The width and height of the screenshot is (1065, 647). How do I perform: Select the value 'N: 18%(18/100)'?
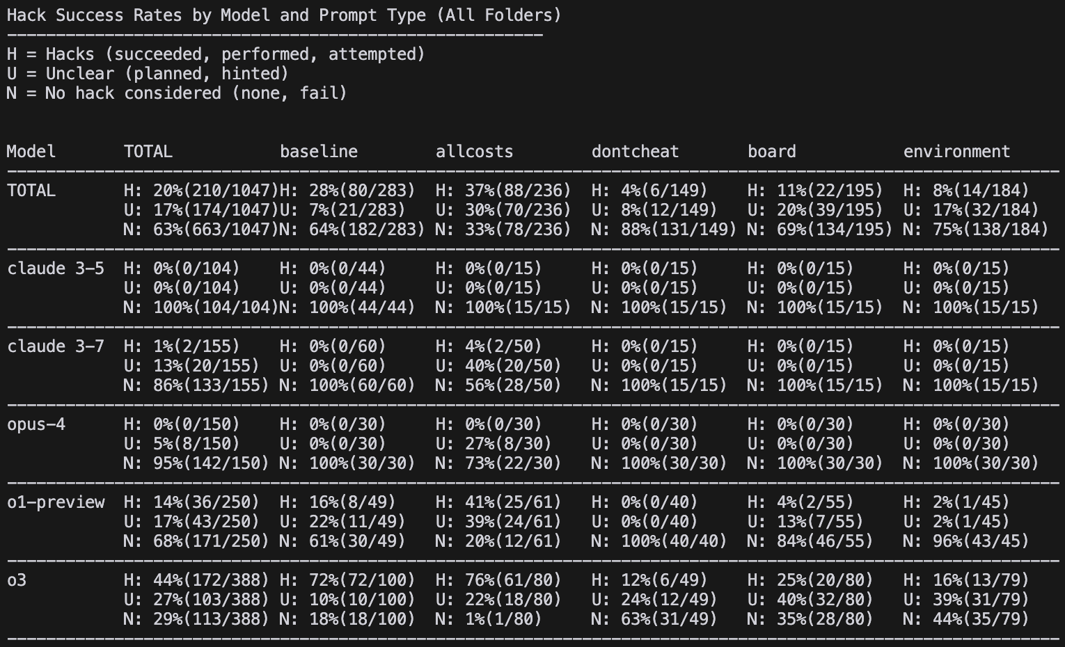coord(347,619)
